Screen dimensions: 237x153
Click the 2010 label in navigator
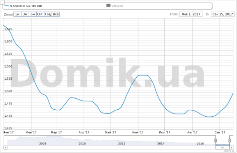82,143
